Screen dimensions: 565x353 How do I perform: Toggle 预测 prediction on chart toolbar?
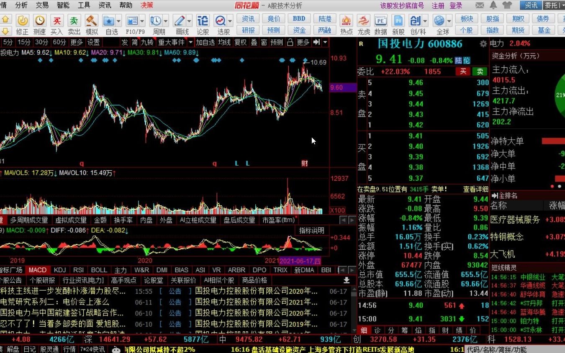tap(277, 42)
